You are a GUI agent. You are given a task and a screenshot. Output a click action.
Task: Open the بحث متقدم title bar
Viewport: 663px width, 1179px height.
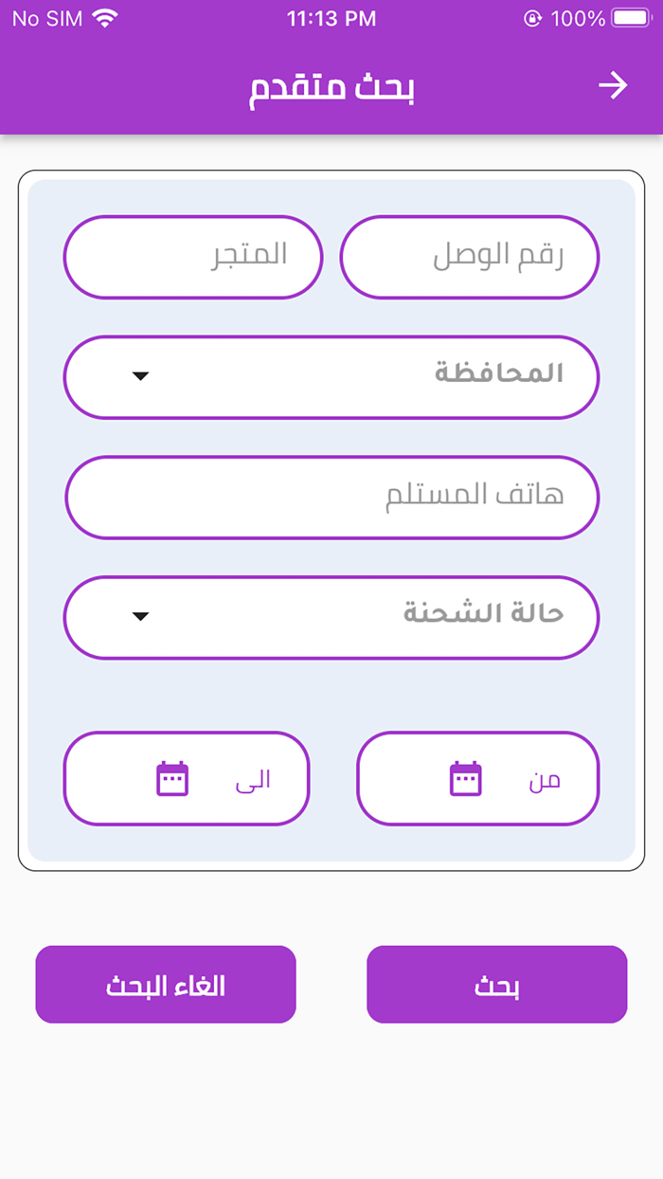[331, 85]
